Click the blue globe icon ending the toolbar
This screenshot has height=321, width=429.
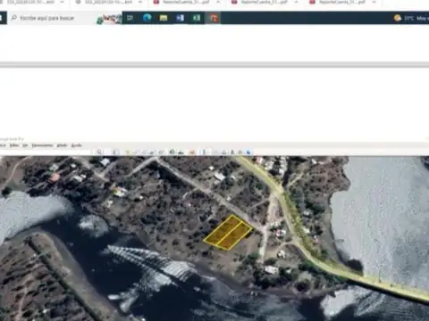tap(248, 152)
